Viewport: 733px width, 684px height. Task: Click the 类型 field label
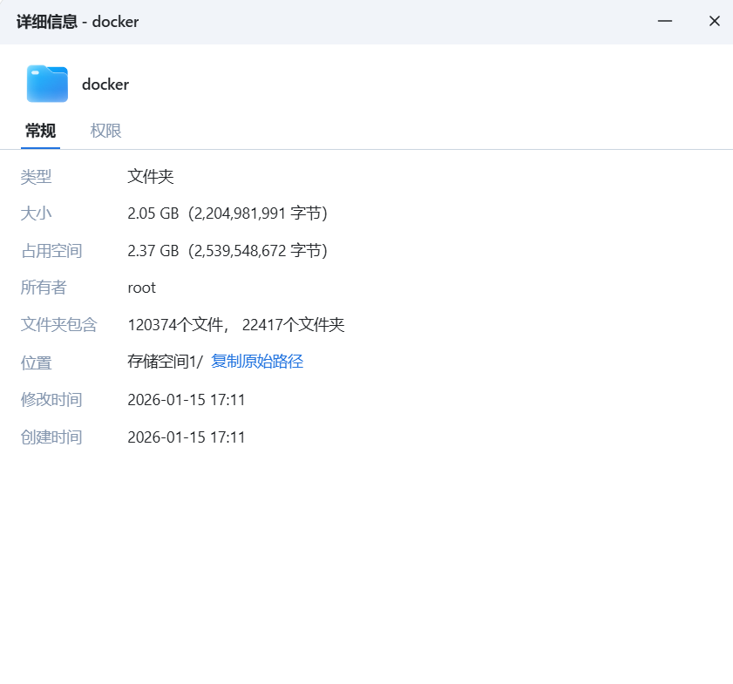click(x=36, y=176)
